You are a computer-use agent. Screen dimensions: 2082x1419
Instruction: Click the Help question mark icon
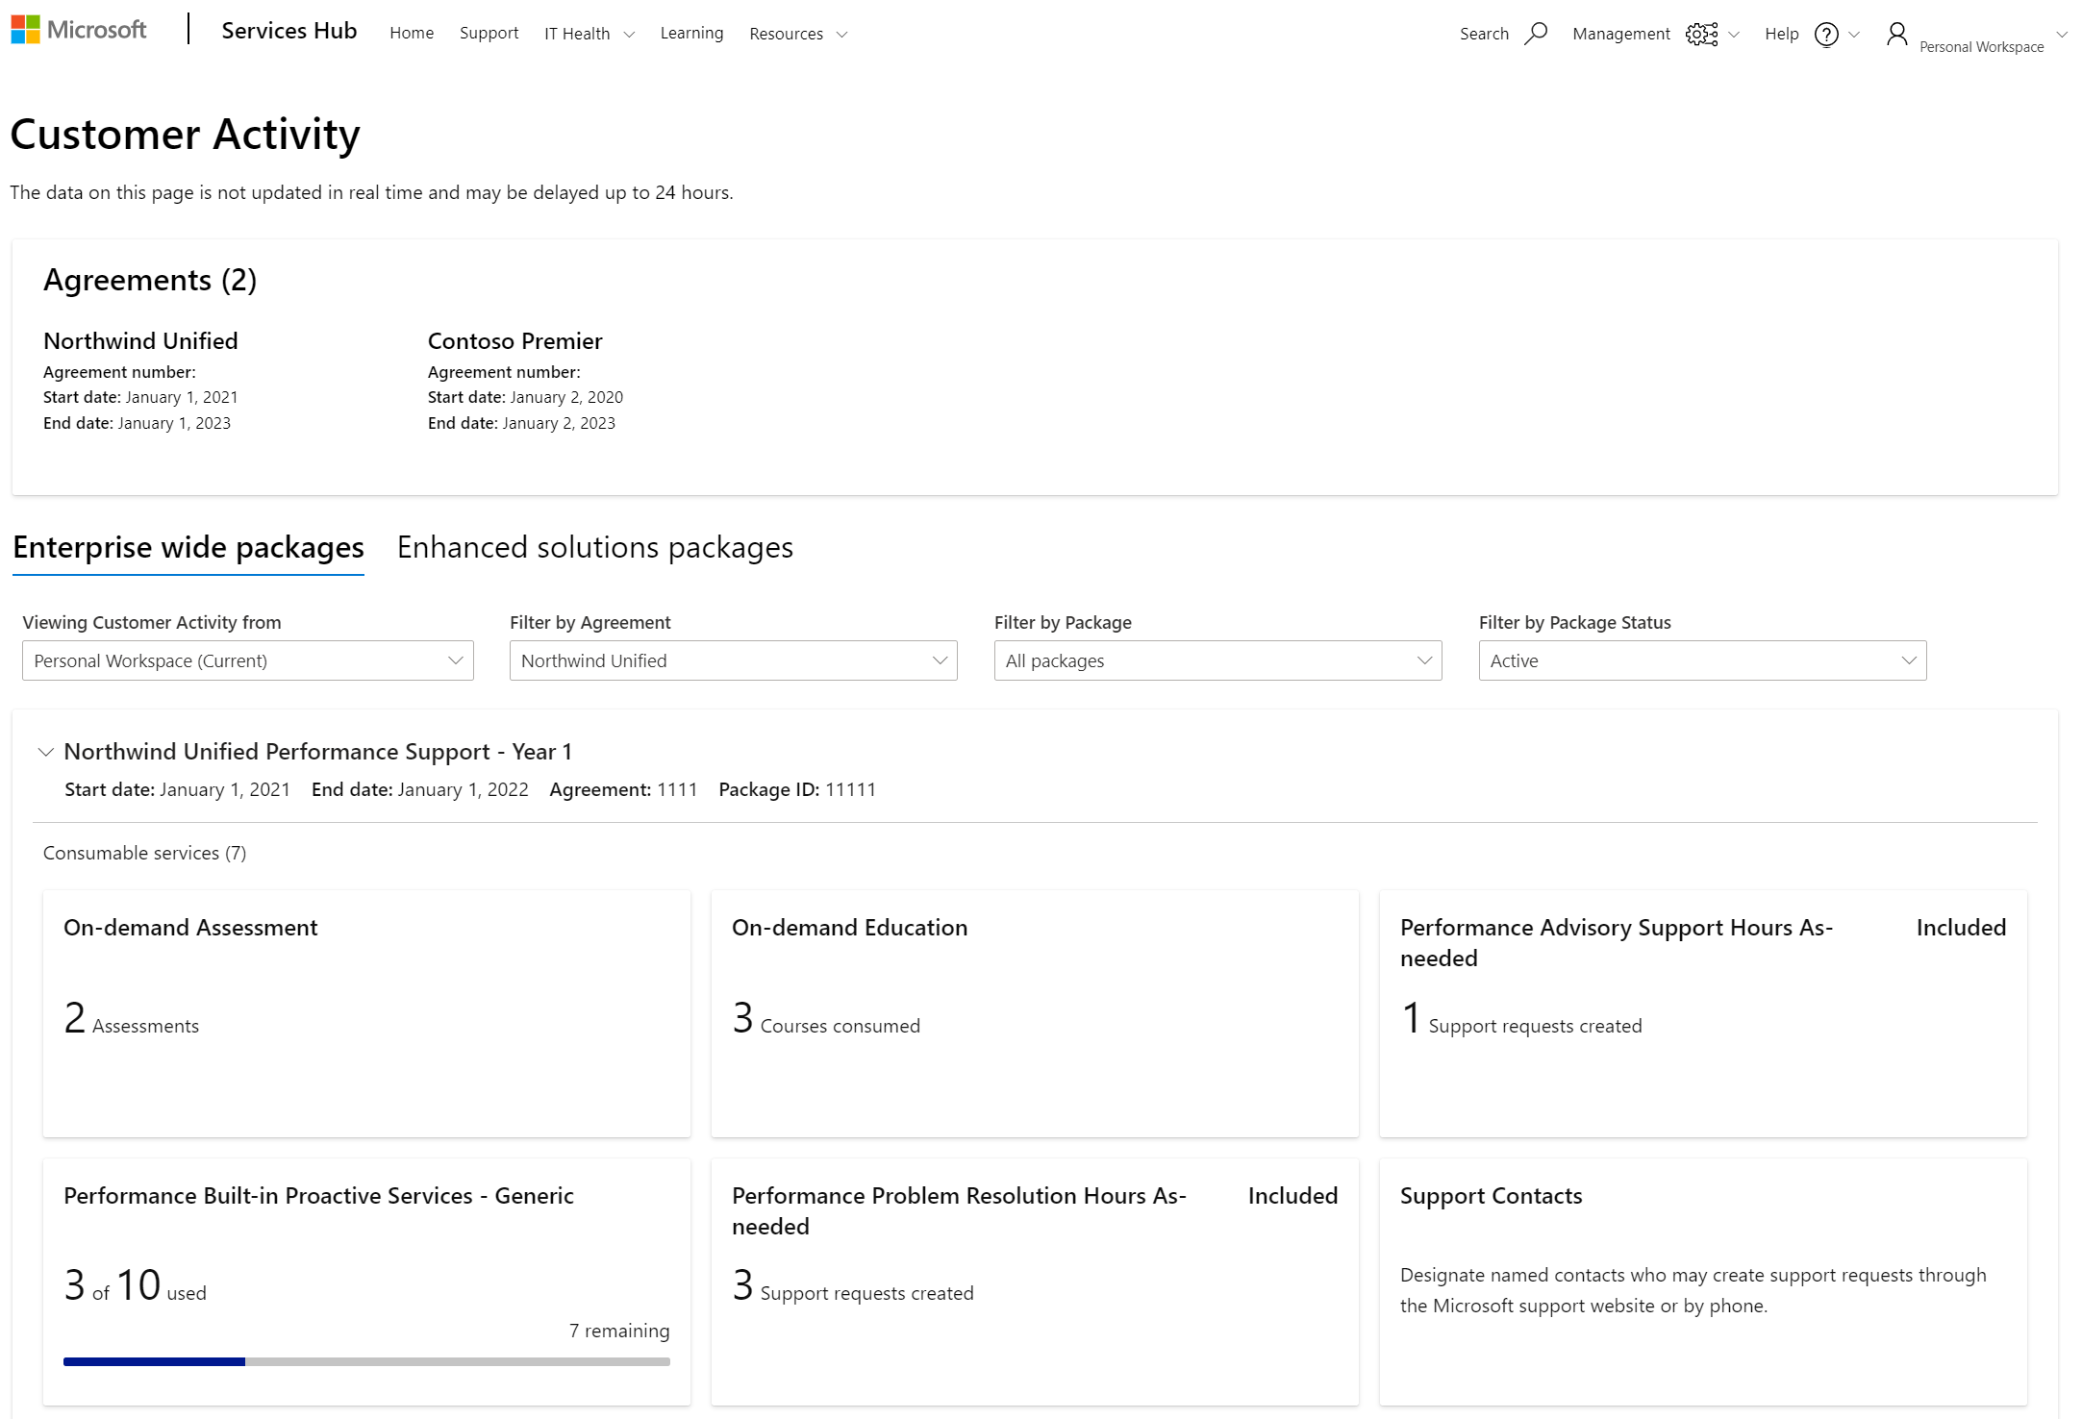coord(1825,34)
